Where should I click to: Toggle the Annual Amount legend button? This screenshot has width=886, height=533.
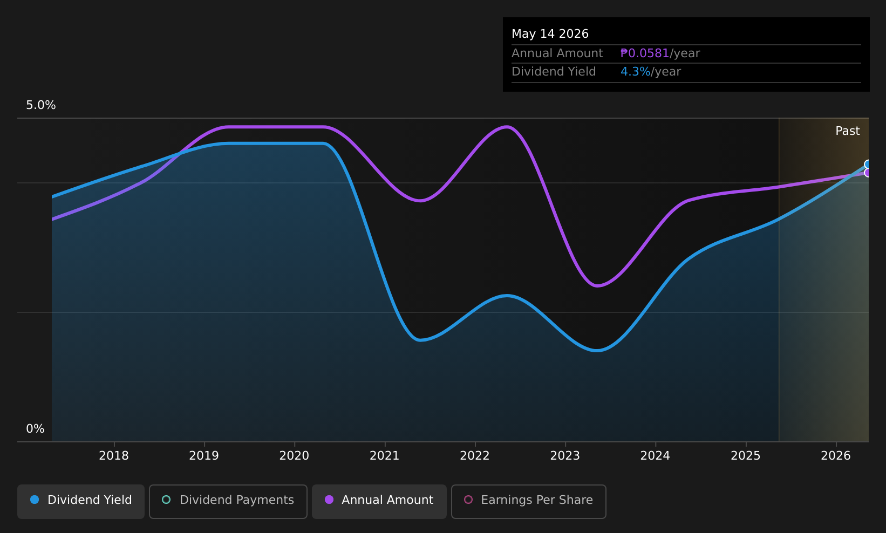pyautogui.click(x=379, y=501)
